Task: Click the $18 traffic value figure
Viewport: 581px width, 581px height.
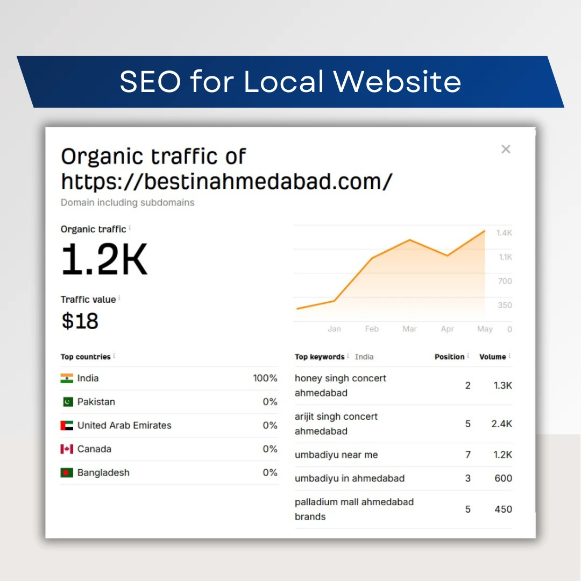Action: pos(80,321)
